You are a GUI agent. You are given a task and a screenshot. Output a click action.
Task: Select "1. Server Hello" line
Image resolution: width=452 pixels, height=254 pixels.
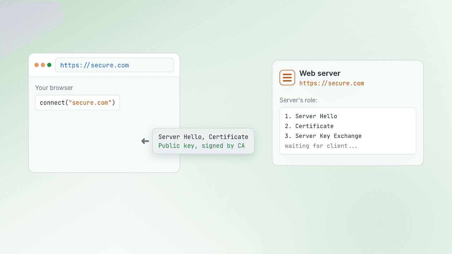click(311, 116)
